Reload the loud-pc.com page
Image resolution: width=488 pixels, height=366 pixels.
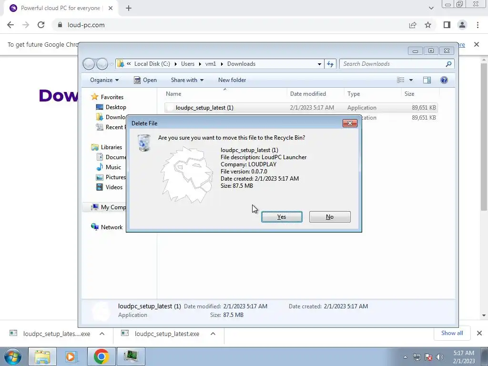tap(41, 25)
